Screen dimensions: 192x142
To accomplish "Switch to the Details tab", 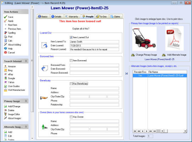I will (x=57, y=16).
